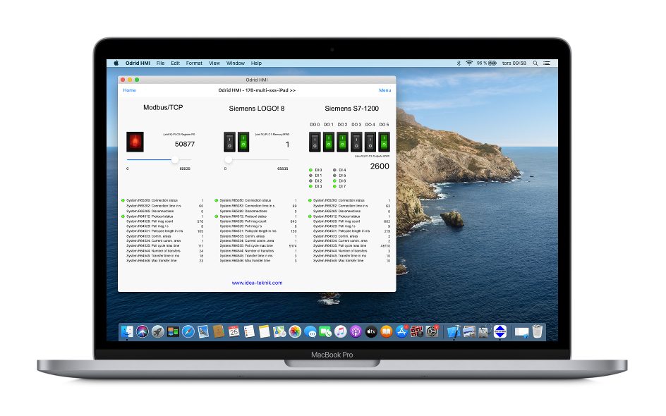Image resolution: width=666 pixels, height=416 pixels.
Task: Open Xcode from the Dock
Action: [454, 331]
